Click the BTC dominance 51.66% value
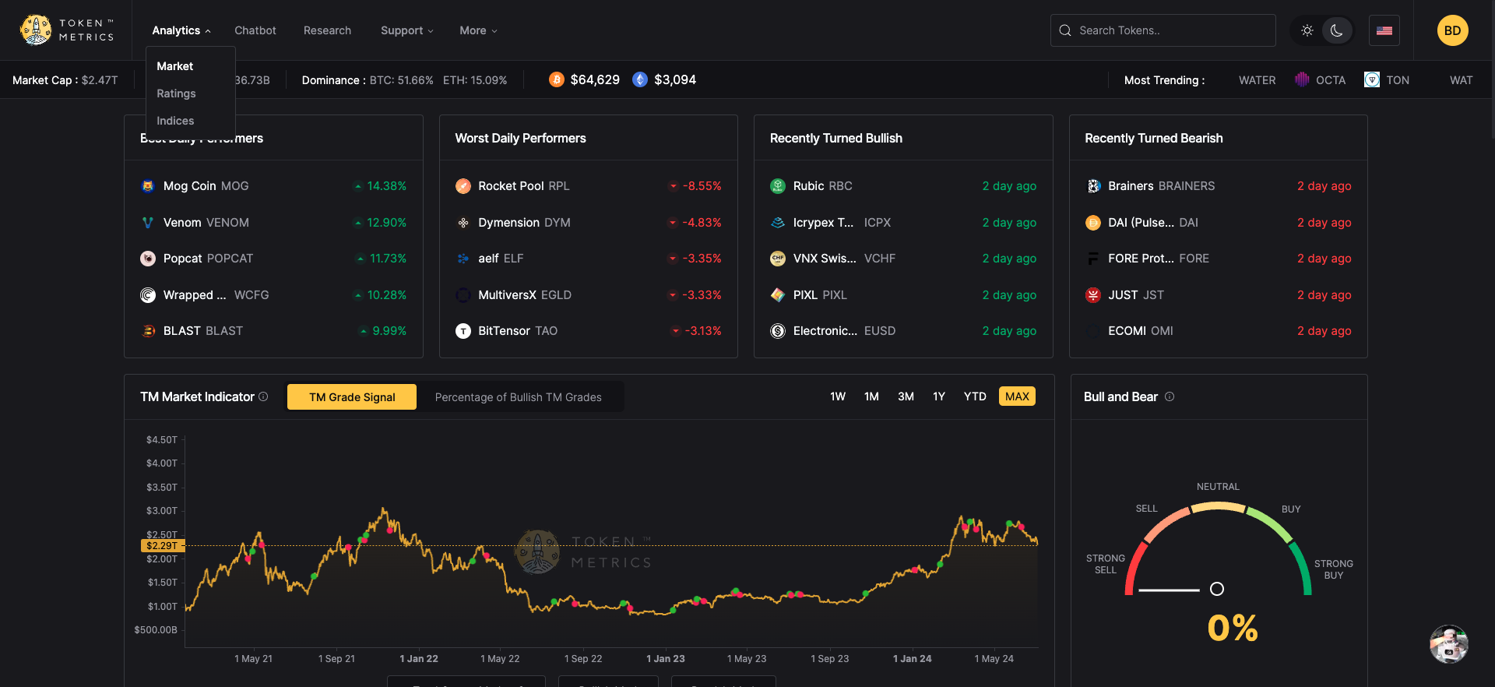 pos(402,80)
